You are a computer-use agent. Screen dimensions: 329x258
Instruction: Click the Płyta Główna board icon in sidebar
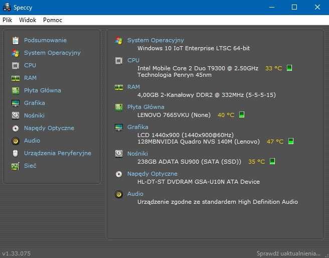pos(16,90)
